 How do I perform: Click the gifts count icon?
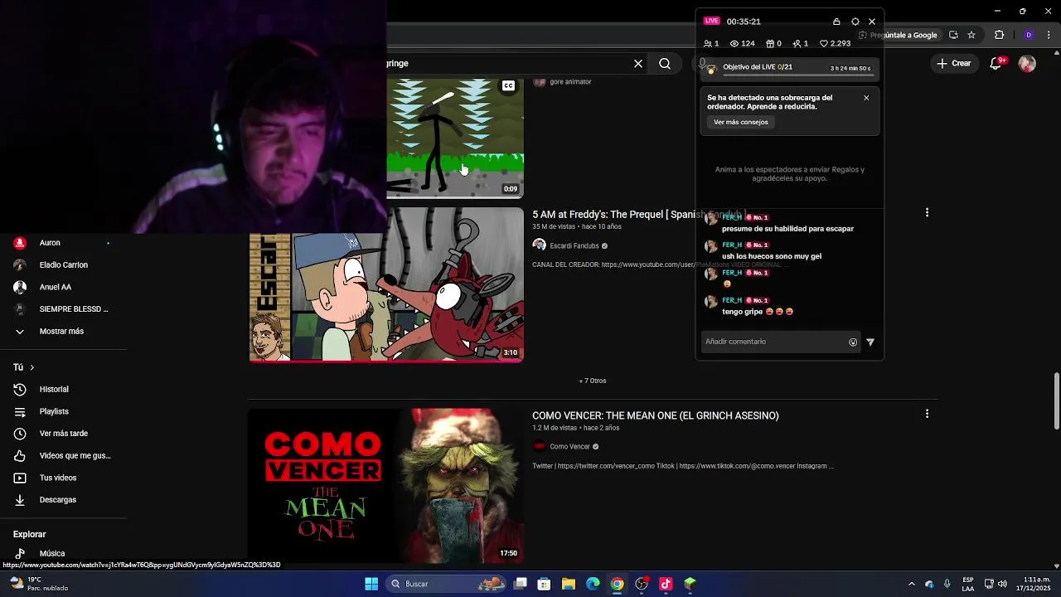770,43
